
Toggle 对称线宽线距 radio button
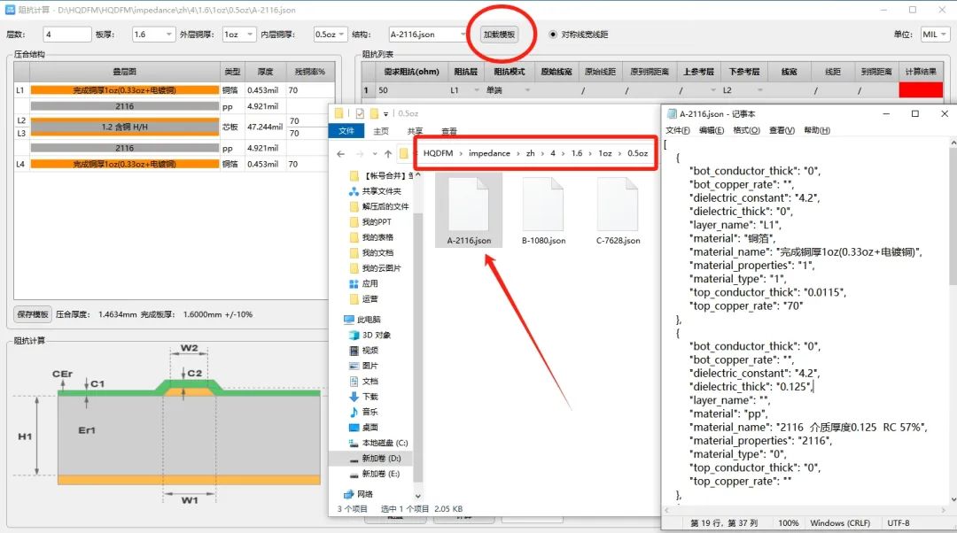click(555, 35)
